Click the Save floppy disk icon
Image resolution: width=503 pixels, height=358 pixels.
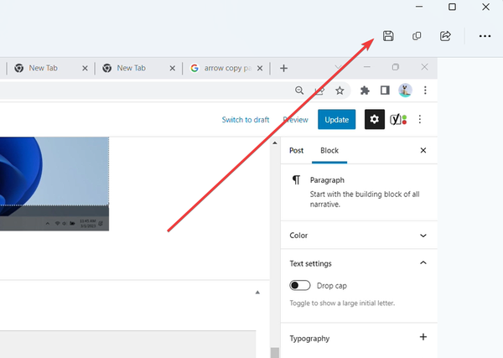pyautogui.click(x=388, y=36)
